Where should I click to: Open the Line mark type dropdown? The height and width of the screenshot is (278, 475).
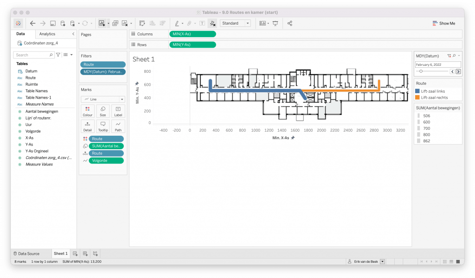(x=103, y=99)
